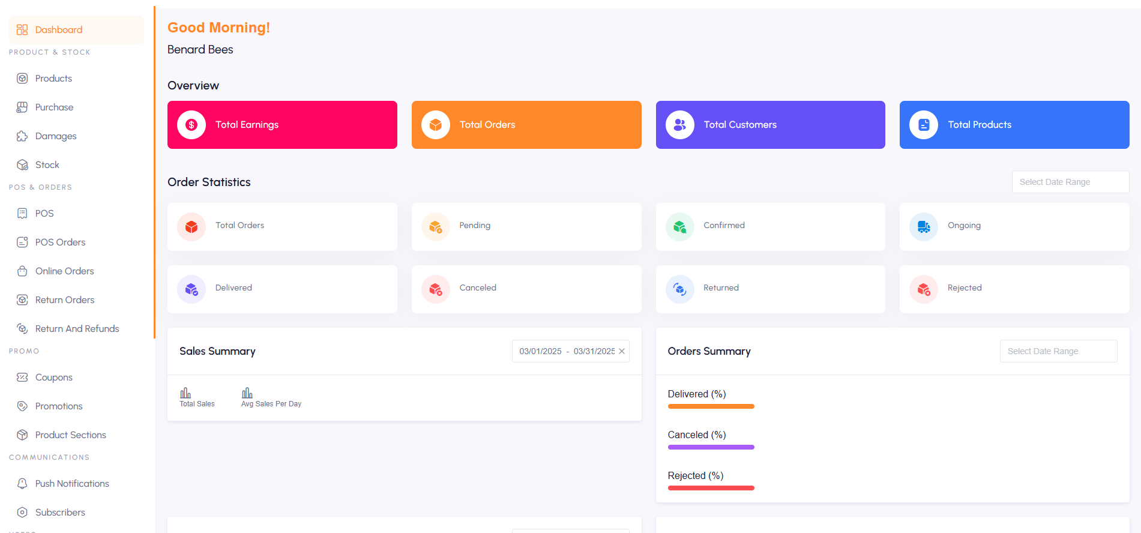This screenshot has width=1141, height=533.
Task: Open Order Statistics date range picker
Action: click(x=1070, y=182)
